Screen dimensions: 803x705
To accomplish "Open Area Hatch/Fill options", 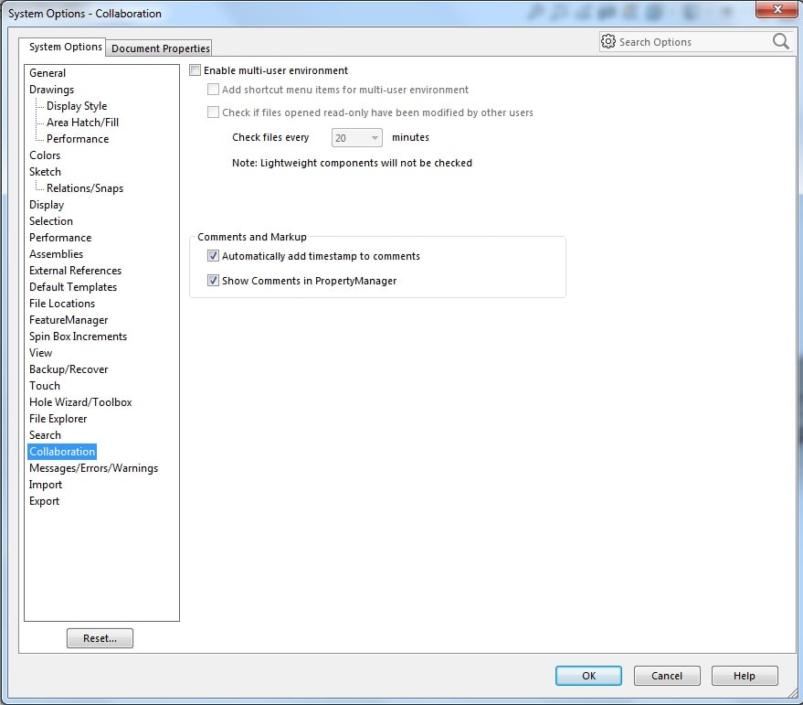I will pyautogui.click(x=82, y=122).
